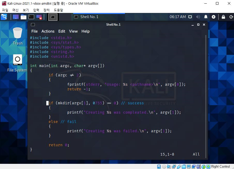Click the 'Right Control' host key label
234x169 pixels.
(220, 166)
